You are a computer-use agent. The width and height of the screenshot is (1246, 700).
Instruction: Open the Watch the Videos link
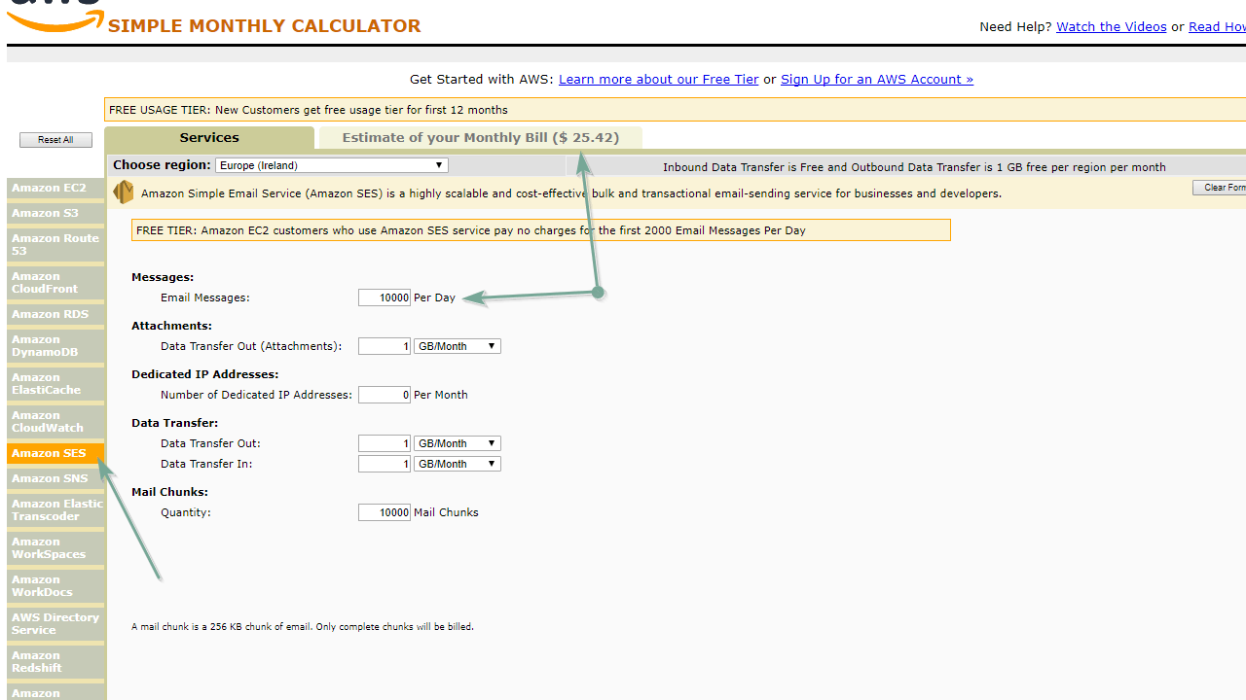click(x=1112, y=27)
